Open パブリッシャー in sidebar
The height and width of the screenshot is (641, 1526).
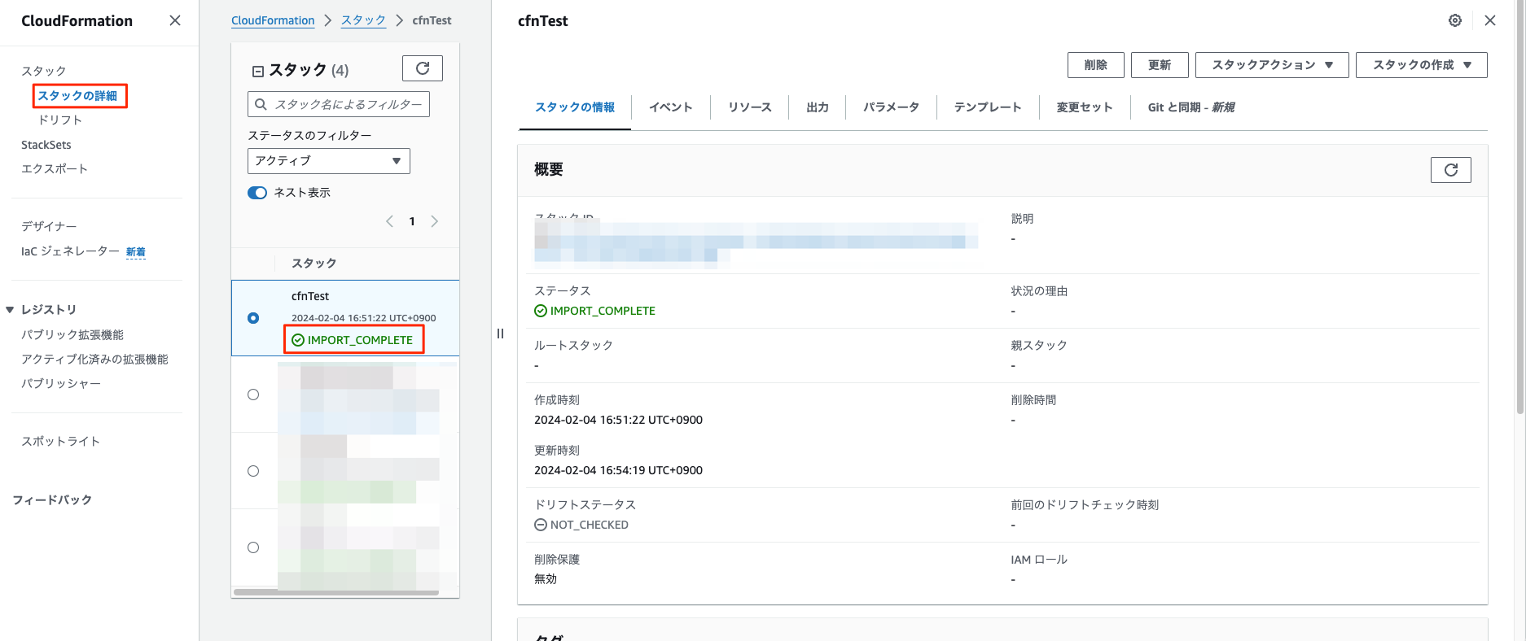click(x=61, y=384)
